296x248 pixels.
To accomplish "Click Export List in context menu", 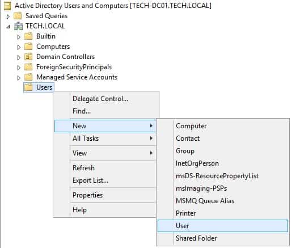I will [90, 180].
